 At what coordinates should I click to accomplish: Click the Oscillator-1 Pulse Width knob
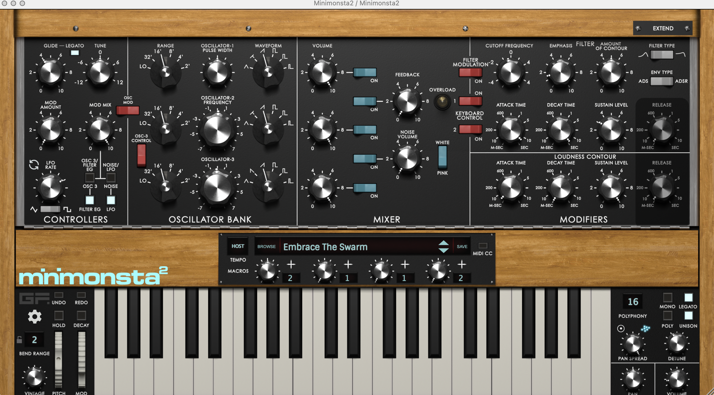(x=217, y=72)
